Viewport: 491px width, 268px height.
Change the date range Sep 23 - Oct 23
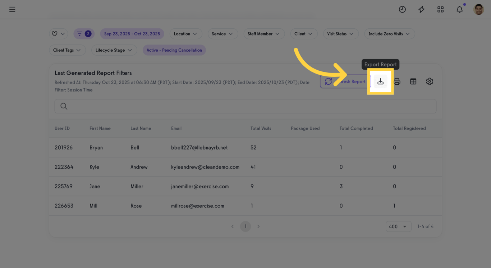click(x=132, y=33)
